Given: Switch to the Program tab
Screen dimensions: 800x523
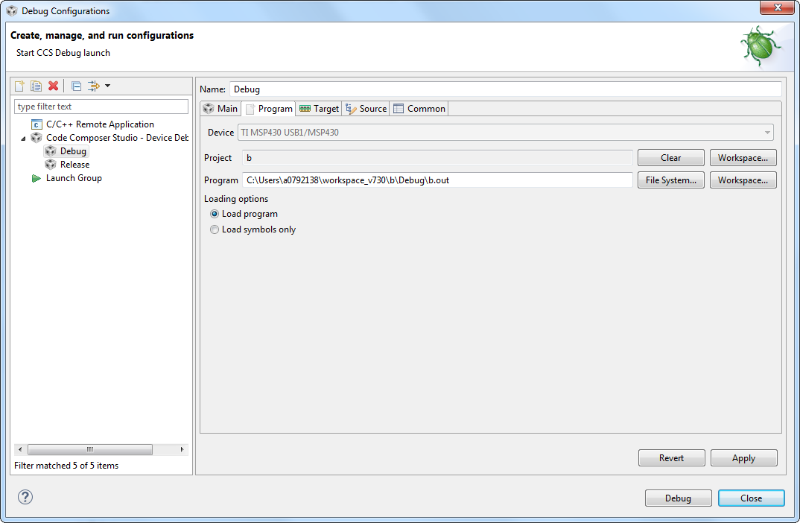Looking at the screenshot, I should click(269, 109).
